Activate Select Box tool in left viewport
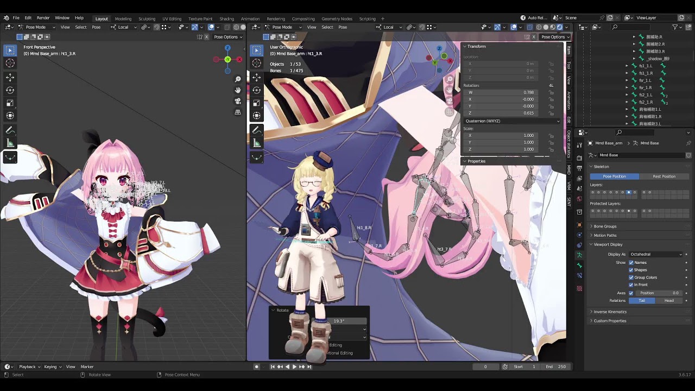This screenshot has width=695, height=391. click(10, 50)
